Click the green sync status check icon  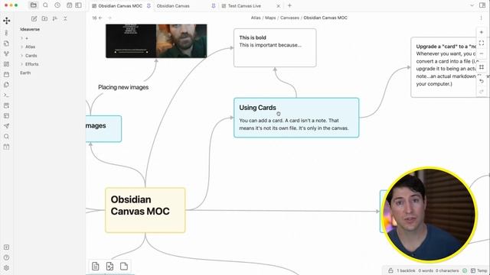pos(465,270)
